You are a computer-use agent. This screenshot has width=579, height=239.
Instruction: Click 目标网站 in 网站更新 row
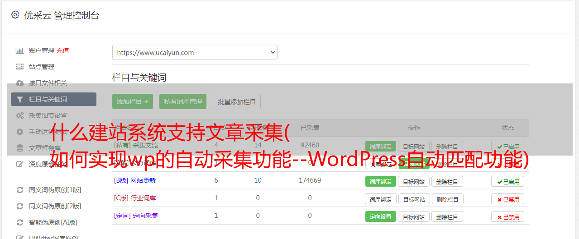tap(414, 181)
